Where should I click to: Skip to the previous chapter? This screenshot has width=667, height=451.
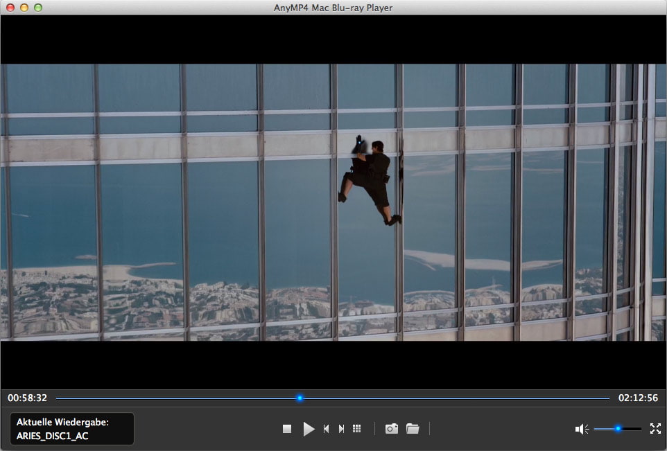[327, 429]
